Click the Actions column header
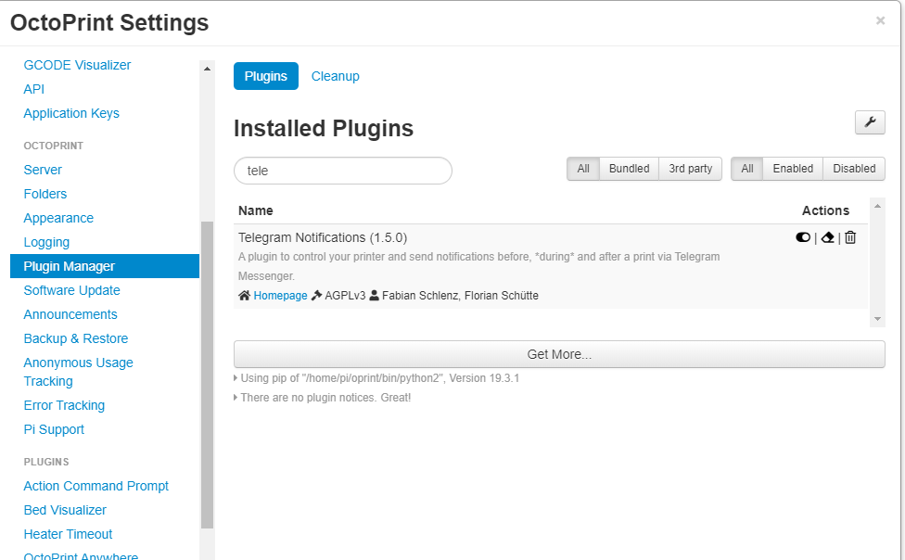 pyautogui.click(x=825, y=210)
